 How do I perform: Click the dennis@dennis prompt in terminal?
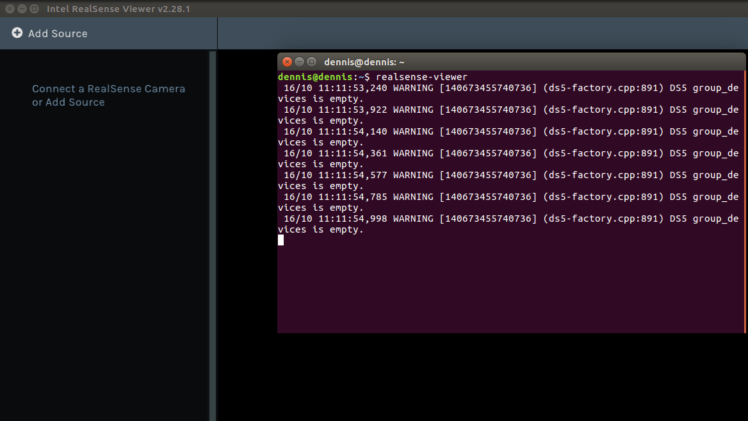point(323,77)
